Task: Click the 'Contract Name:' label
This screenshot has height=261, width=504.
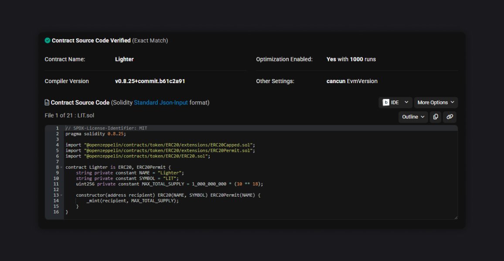Action: pos(65,59)
